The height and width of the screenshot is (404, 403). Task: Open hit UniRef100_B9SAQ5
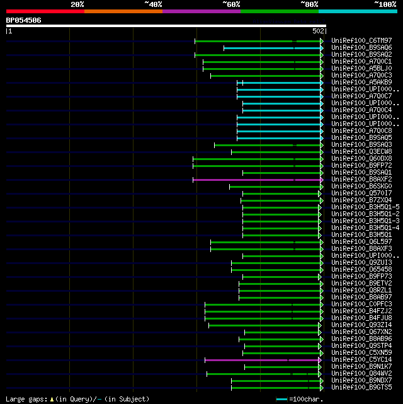(x=361, y=138)
